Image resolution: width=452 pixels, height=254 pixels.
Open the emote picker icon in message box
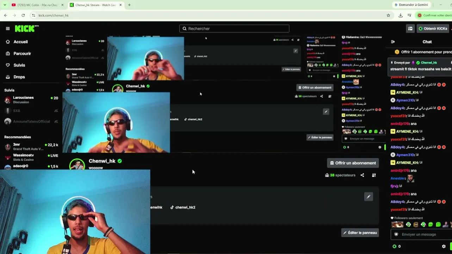tap(396, 234)
